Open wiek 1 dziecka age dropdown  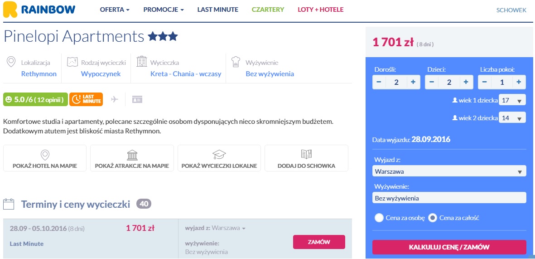coord(512,100)
